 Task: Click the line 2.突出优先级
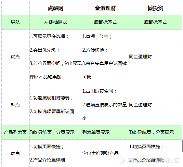[45, 50]
